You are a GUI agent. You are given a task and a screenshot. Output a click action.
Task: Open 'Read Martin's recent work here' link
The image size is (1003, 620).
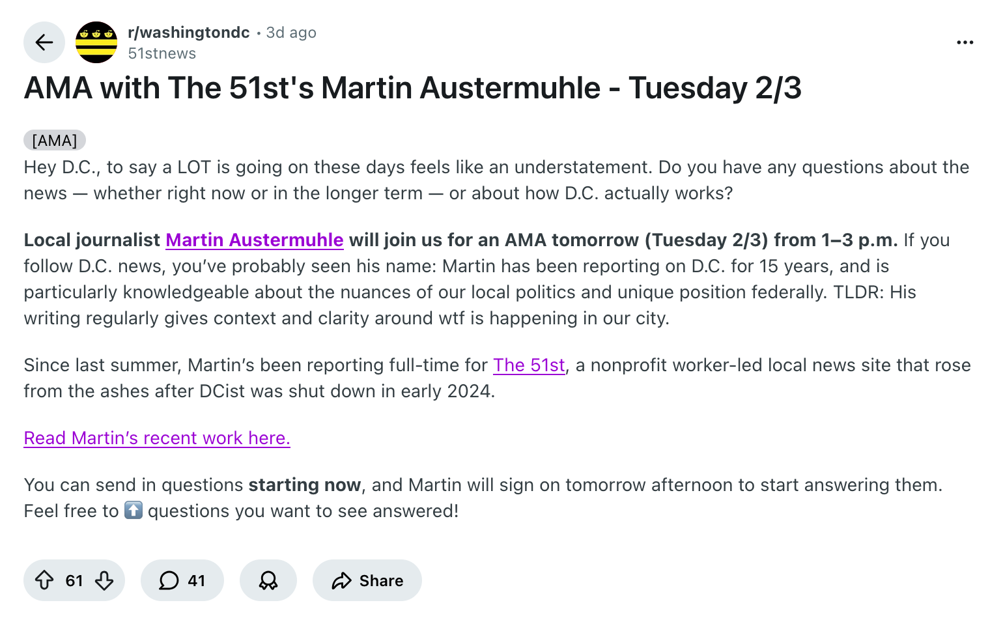[156, 438]
